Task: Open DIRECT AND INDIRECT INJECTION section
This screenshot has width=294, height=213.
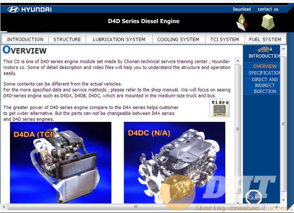Action: [x=265, y=85]
